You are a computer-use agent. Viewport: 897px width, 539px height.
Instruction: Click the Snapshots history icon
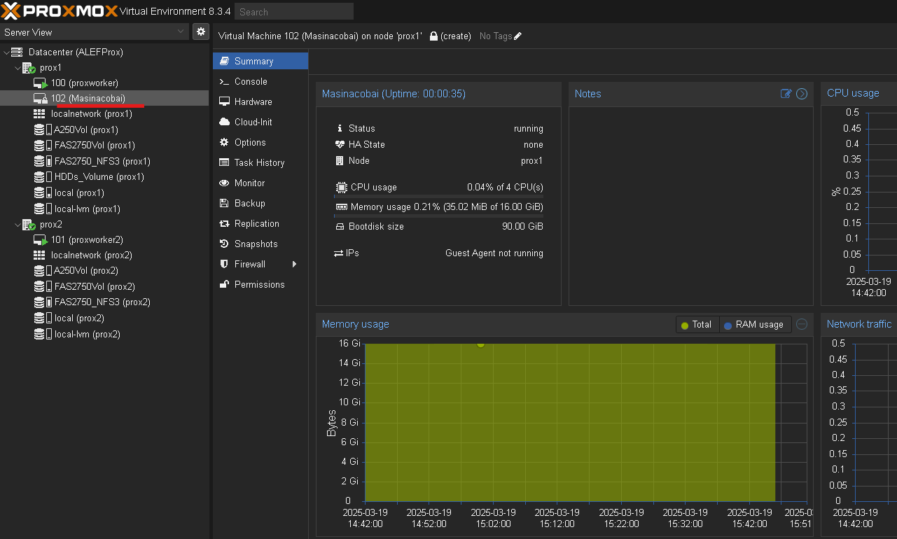tap(224, 244)
